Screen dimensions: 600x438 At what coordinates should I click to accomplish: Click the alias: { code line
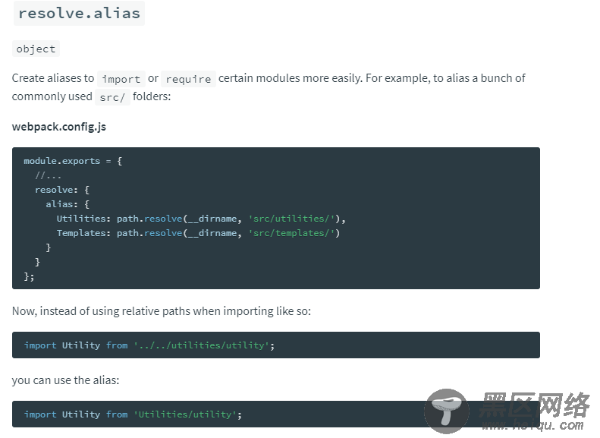(68, 204)
